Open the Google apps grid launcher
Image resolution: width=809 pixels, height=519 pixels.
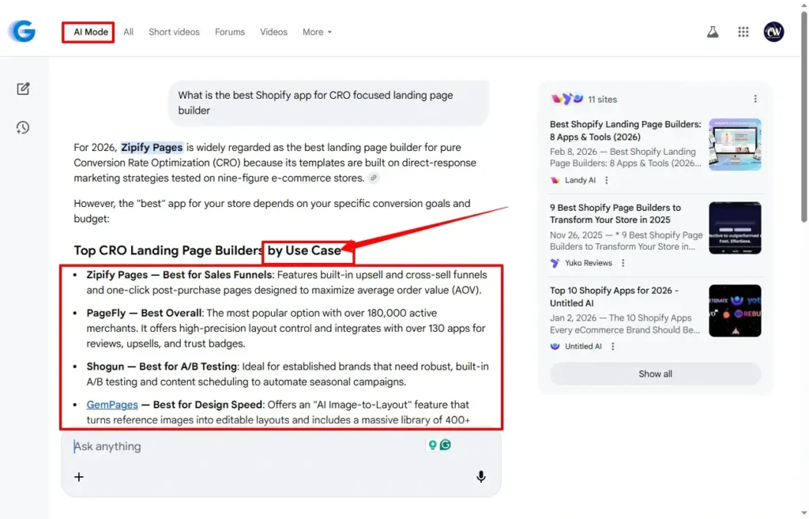pyautogui.click(x=743, y=32)
